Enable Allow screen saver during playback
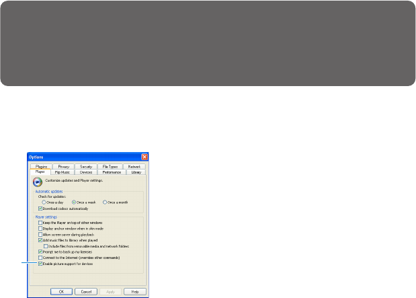This screenshot has height=298, width=416. pos(40,233)
